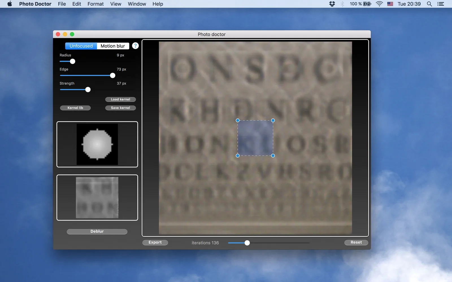The image size is (452, 282).
Task: Open the View menu
Action: pos(116,4)
